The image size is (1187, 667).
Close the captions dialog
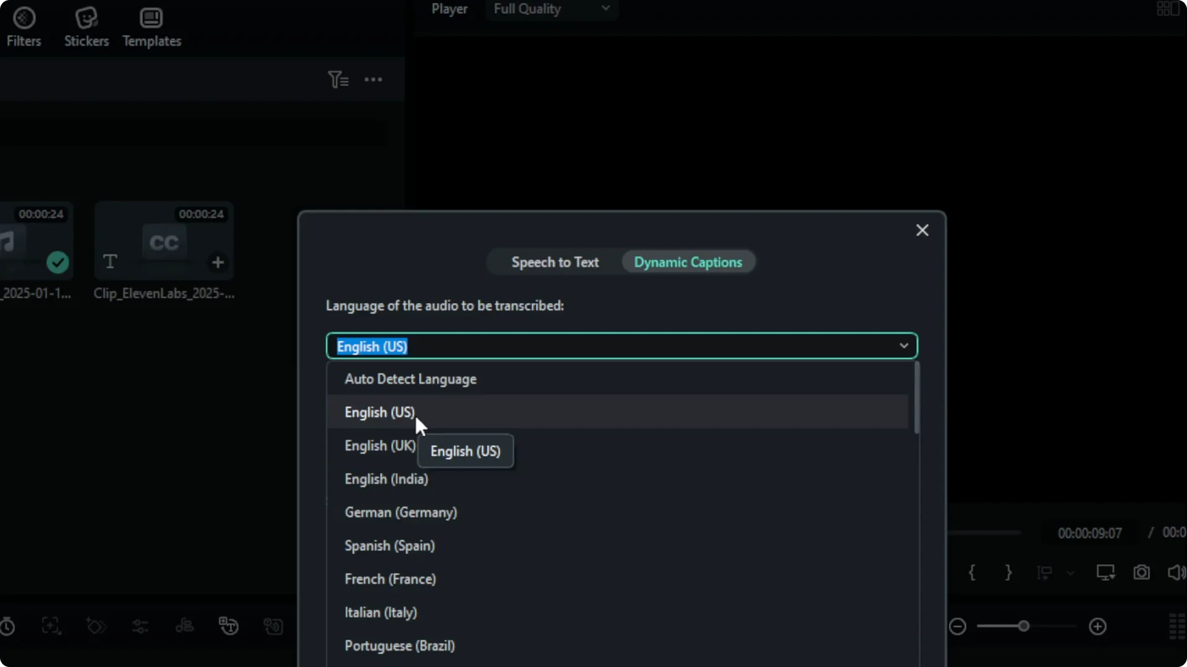[x=922, y=230]
